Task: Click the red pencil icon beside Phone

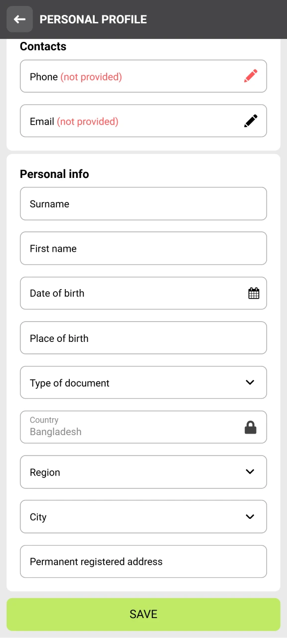Action: [x=251, y=75]
